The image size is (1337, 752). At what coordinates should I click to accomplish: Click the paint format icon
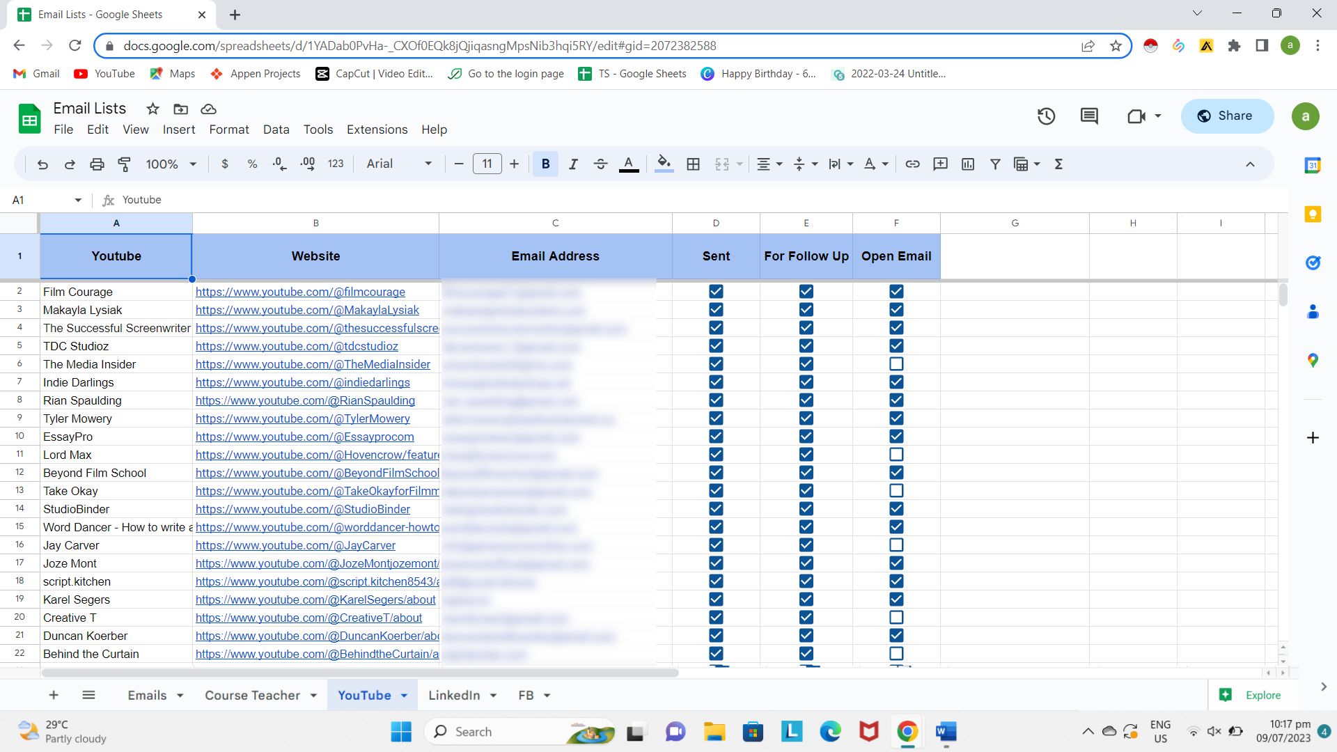125,164
